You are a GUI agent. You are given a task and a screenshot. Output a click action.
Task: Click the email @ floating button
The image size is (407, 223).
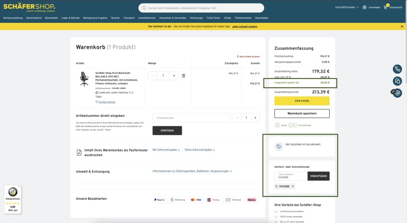pyautogui.click(x=397, y=93)
